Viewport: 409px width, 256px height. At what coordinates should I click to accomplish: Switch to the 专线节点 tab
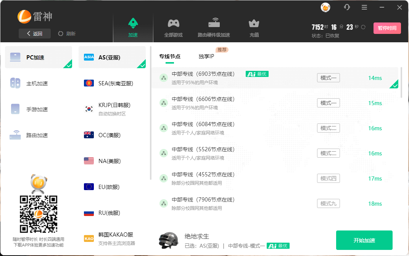[170, 56]
